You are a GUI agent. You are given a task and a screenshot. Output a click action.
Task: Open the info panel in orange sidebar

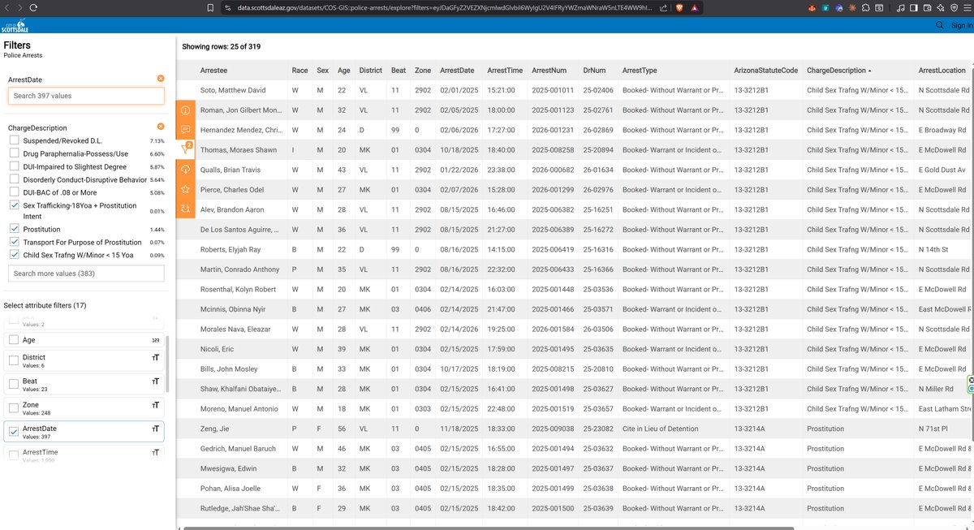185,110
